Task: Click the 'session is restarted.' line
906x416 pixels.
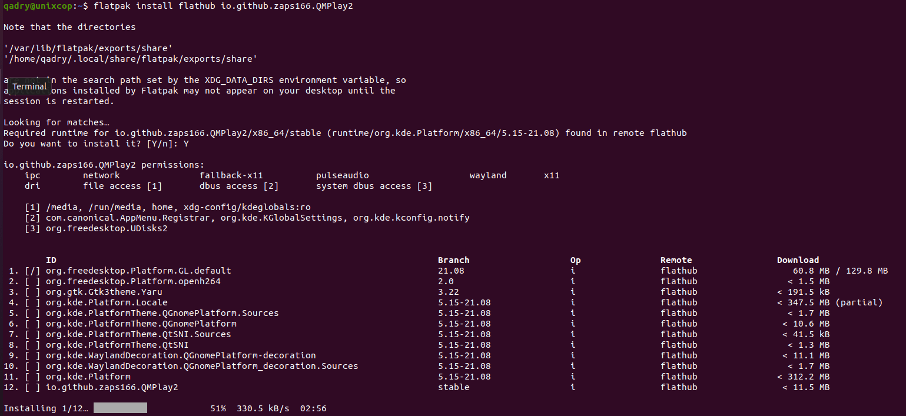Action: click(x=59, y=101)
